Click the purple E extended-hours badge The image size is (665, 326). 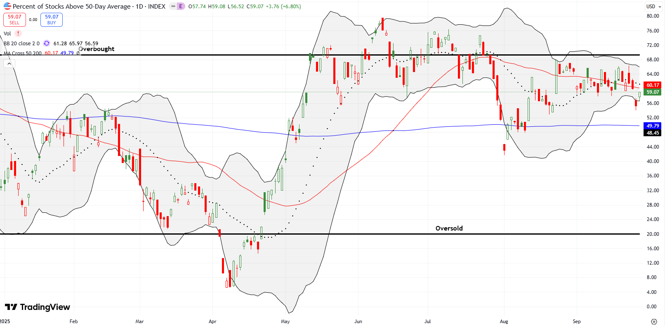click(181, 6)
